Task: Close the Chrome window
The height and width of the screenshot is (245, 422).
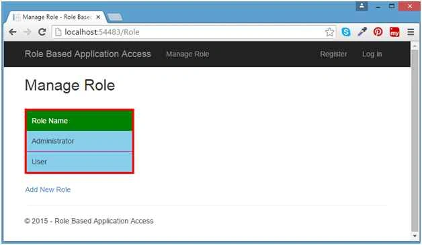Action: point(409,6)
